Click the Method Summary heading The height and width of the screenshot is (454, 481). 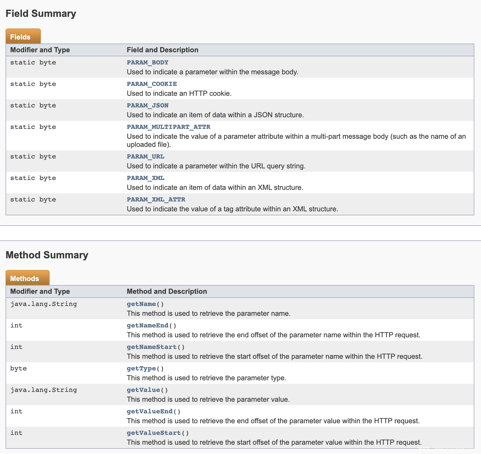pos(47,255)
